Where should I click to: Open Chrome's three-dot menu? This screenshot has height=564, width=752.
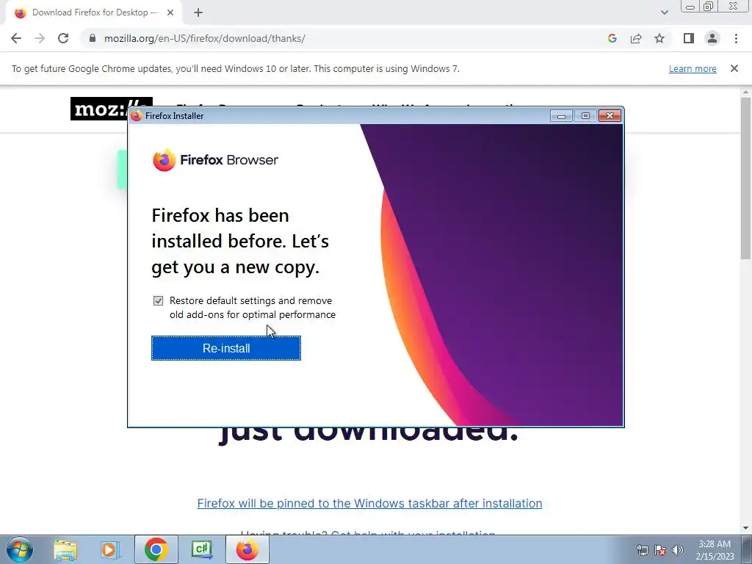[x=736, y=38]
